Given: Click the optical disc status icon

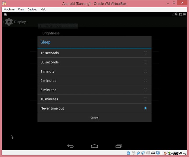Looking at the screenshot, I should point(133,153).
